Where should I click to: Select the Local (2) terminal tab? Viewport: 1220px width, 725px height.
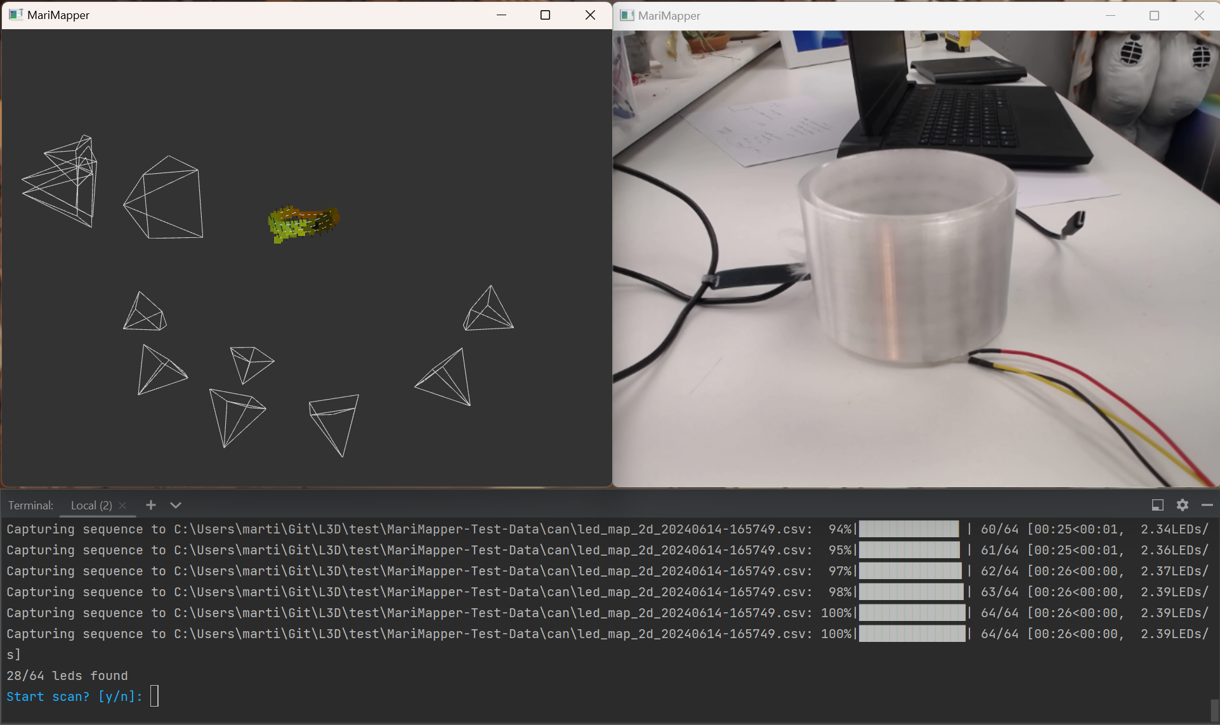(91, 506)
